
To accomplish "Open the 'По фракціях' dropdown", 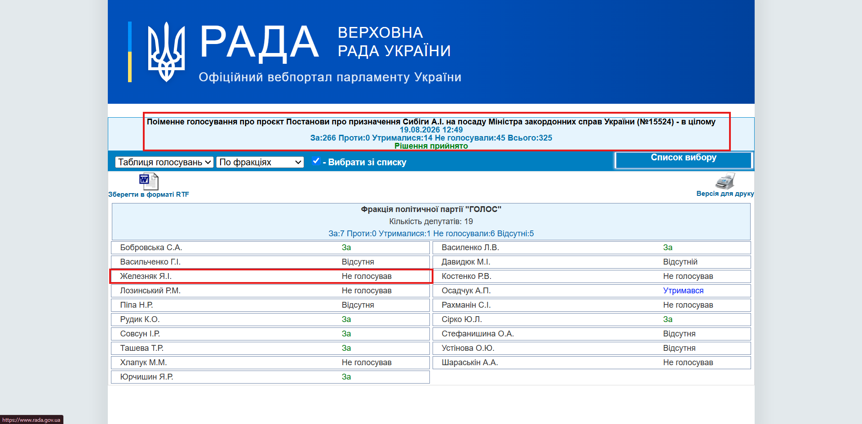I will (260, 162).
